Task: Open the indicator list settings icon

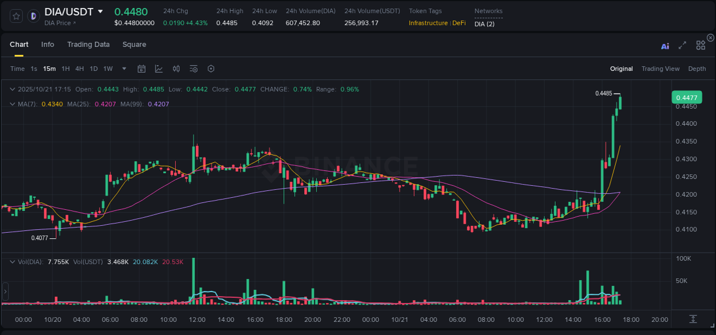Action: point(193,69)
